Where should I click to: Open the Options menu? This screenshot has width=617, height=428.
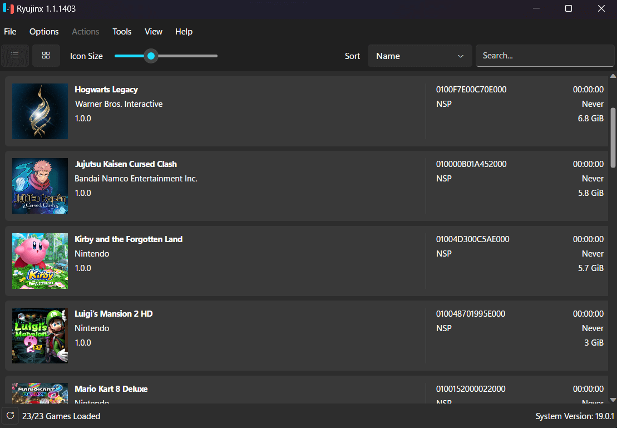[44, 32]
